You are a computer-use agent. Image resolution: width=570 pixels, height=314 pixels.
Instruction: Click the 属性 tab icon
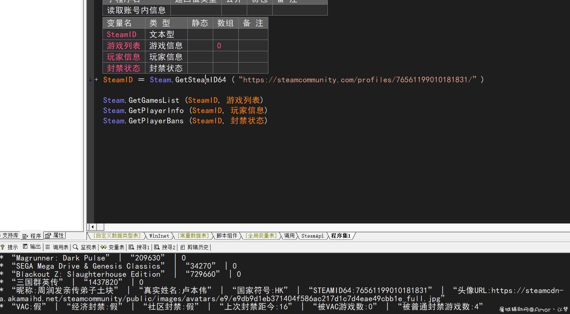[48, 235]
